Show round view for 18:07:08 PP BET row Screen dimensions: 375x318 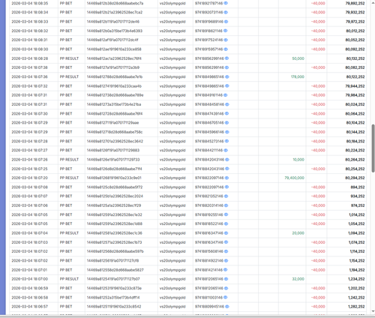point(226,187)
